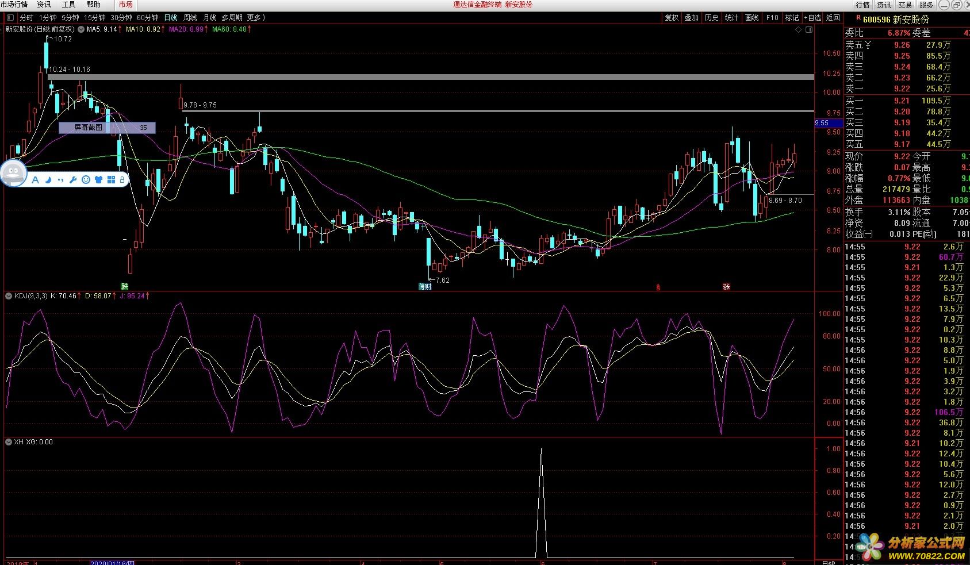Select the 5分钟 period tab
The width and height of the screenshot is (970, 565).
tap(70, 18)
